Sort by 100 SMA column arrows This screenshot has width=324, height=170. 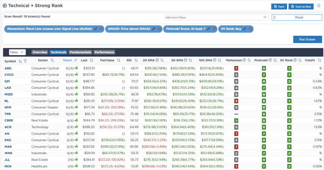220,60
